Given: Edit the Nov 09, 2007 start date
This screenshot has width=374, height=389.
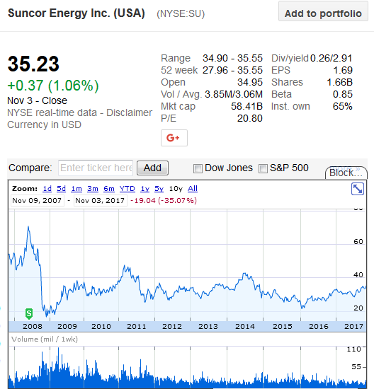Looking at the screenshot, I should click(x=37, y=200).
